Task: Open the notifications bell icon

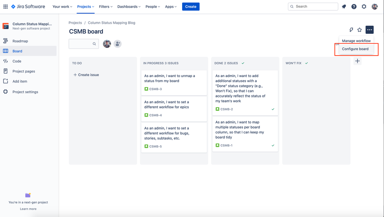Action: (344, 7)
